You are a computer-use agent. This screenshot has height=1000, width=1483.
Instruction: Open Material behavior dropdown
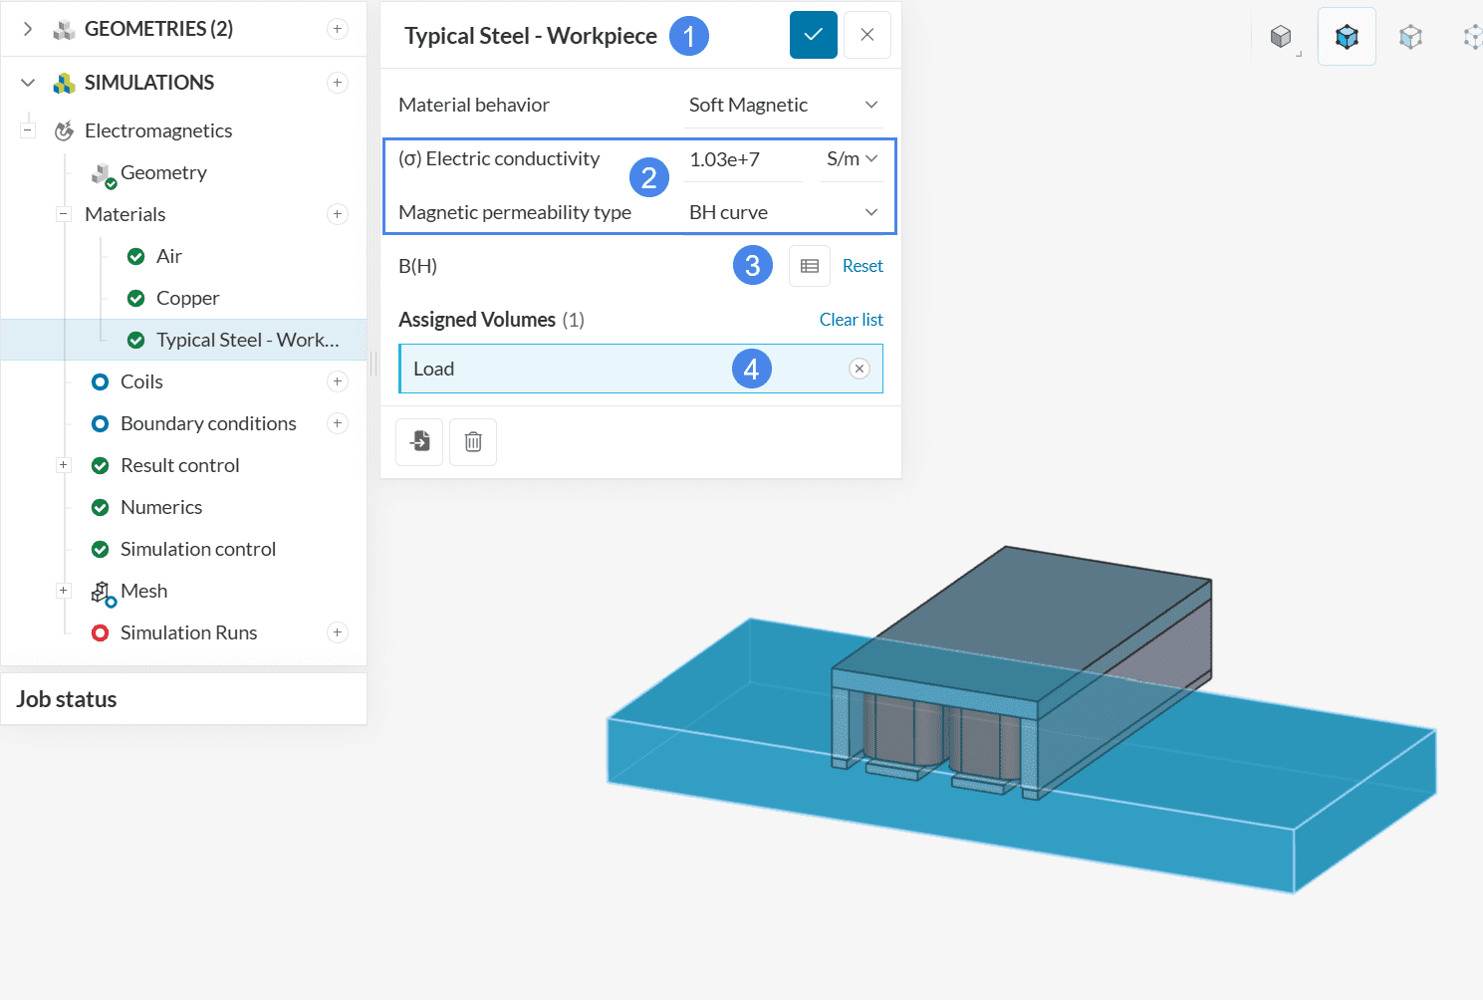tap(783, 105)
